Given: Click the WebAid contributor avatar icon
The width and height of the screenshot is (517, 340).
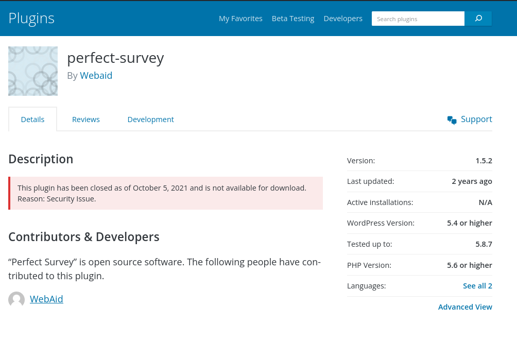Looking at the screenshot, I should (16, 299).
